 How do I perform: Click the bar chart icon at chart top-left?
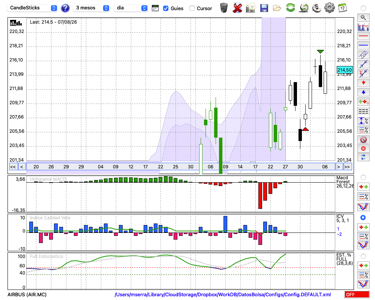(x=16, y=23)
